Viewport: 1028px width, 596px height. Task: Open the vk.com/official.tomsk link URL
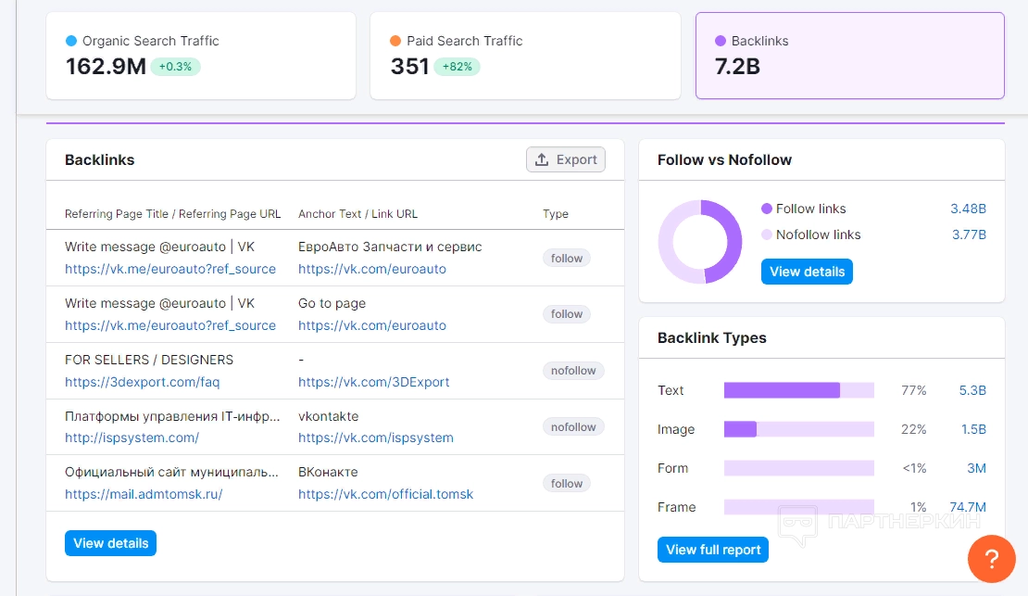pos(385,494)
